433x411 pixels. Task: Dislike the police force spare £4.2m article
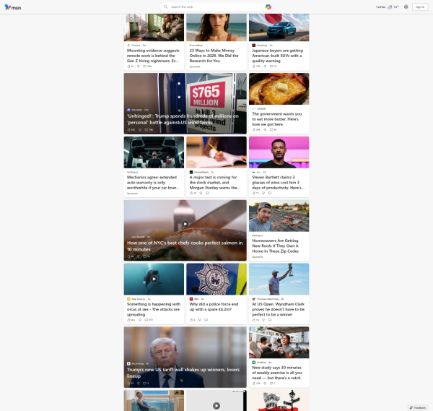200,320
